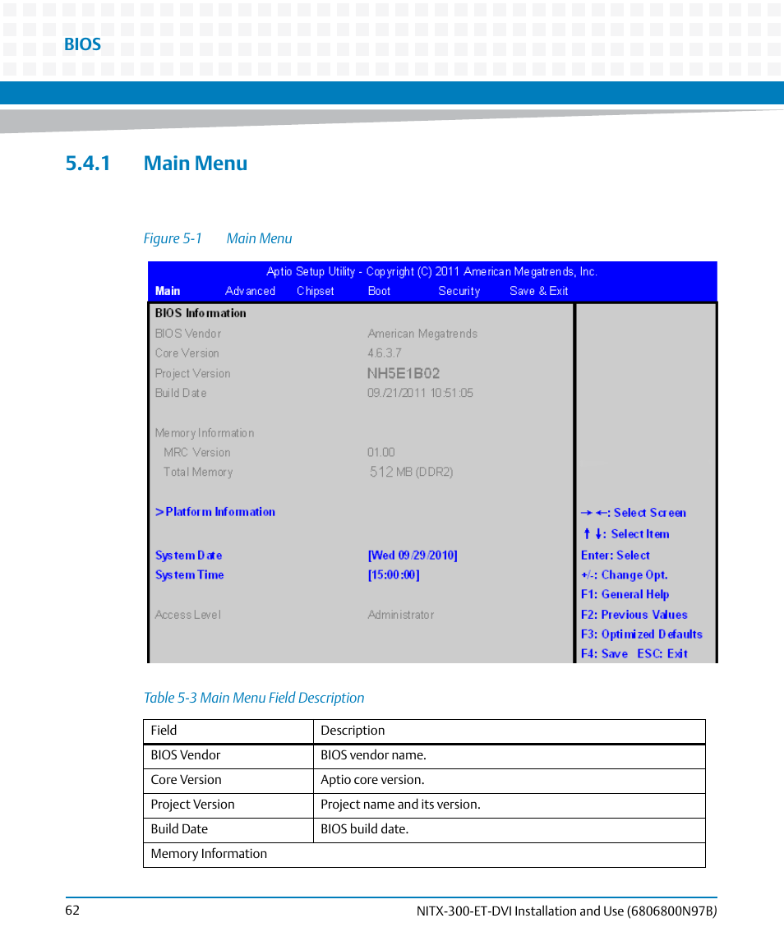This screenshot has width=784, height=941.
Task: Click the F1: General Help hint
Action: 625,595
